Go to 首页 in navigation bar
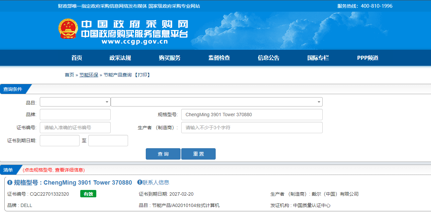Viewport: 431px width, 216px height. point(77,58)
